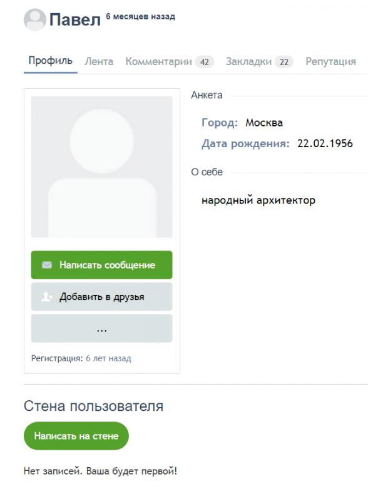The image size is (368, 501).
Task: Click the Москва city link
Action: point(264,123)
